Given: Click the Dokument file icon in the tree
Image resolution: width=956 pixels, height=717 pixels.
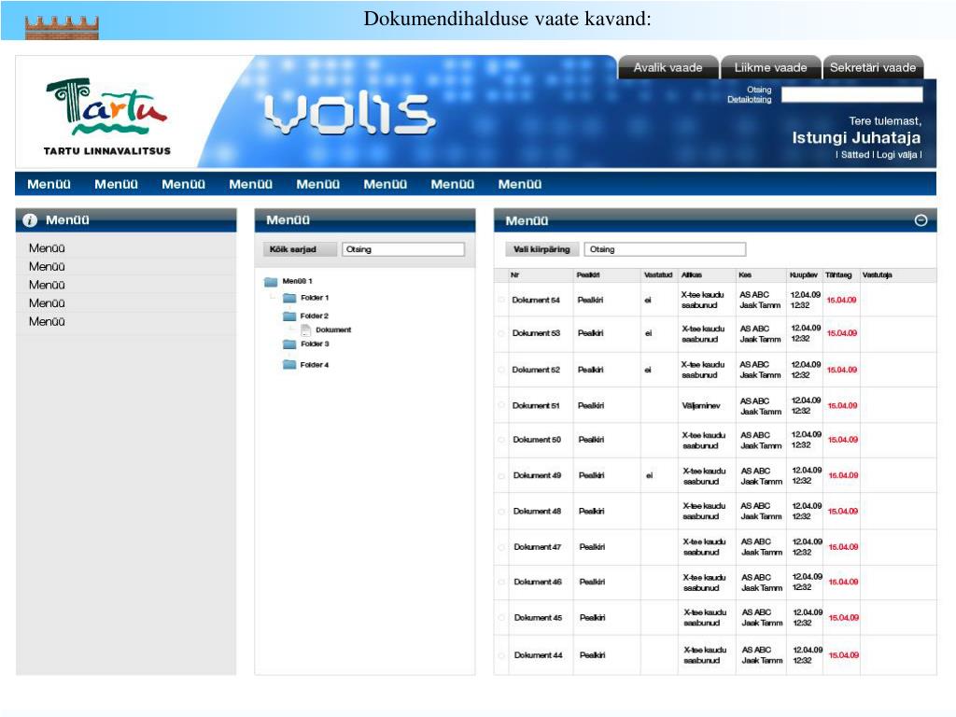Looking at the screenshot, I should click(x=306, y=330).
